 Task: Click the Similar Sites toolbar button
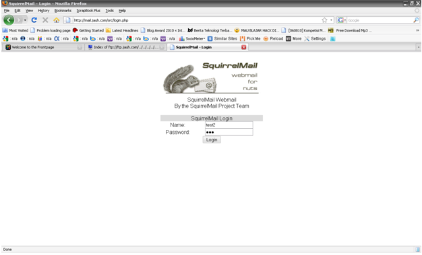[222, 39]
